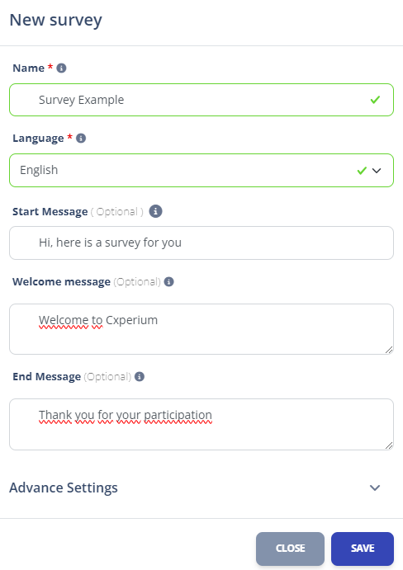
Task: Click the Welcome message info icon
Action: [x=169, y=282]
